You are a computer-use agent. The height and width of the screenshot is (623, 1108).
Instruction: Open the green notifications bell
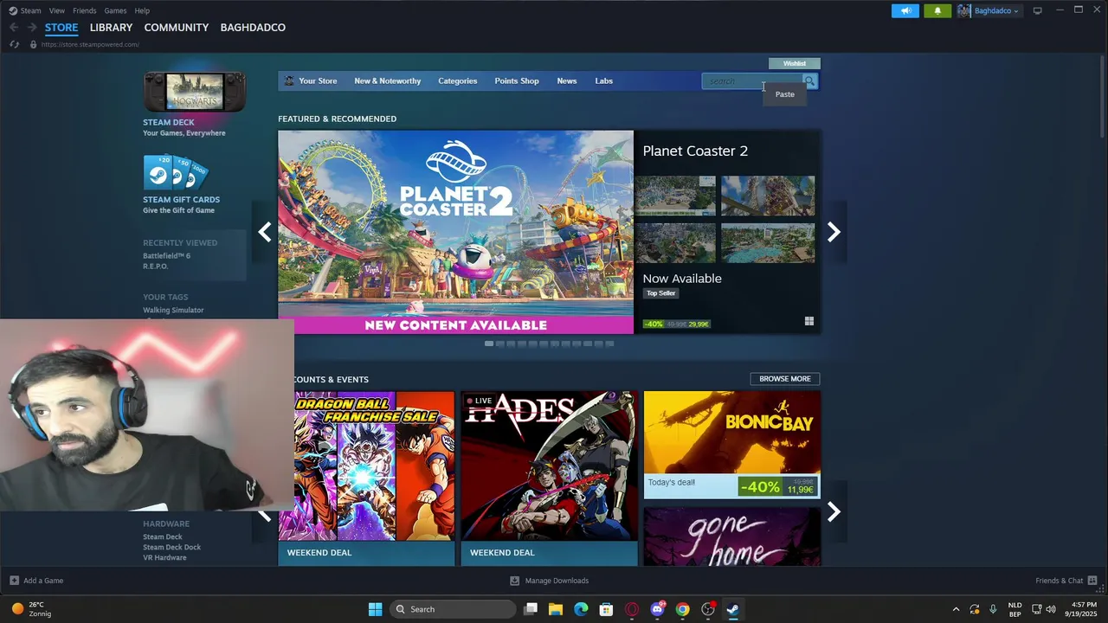click(937, 10)
